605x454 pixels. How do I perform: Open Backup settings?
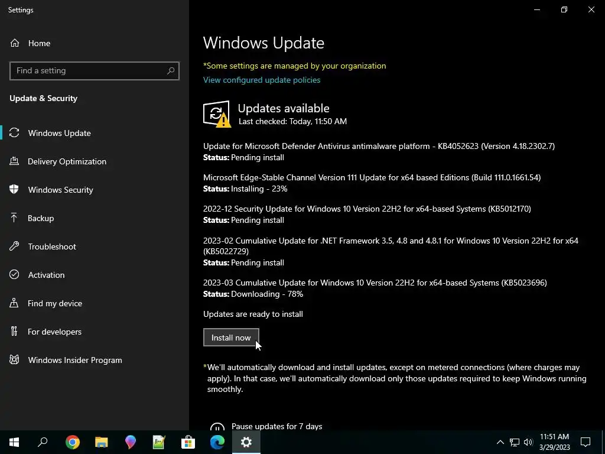click(x=41, y=218)
